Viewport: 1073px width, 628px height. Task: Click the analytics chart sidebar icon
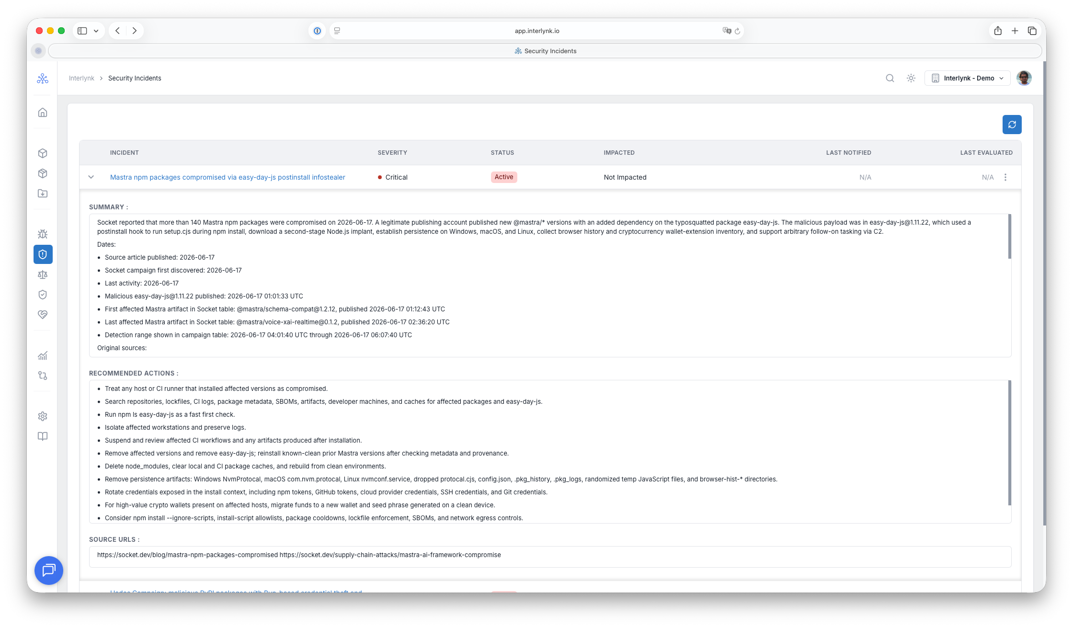43,355
